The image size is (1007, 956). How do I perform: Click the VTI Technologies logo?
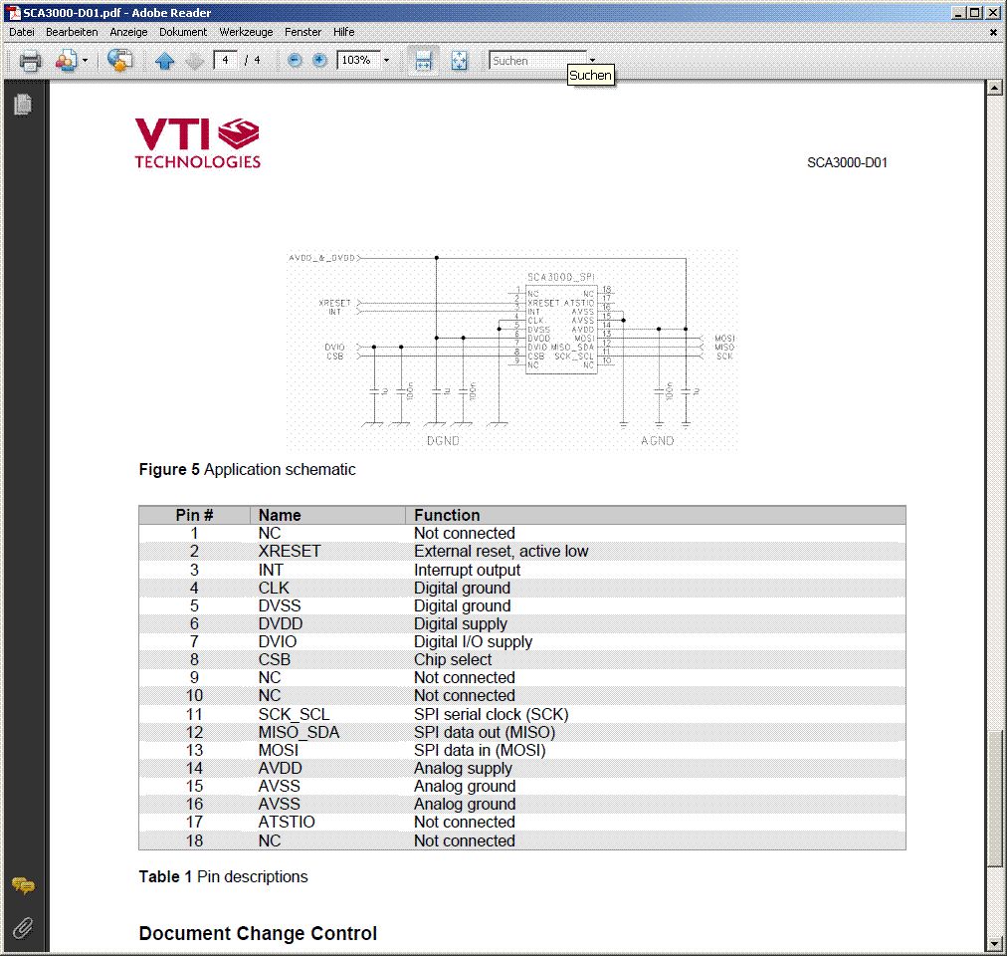[x=198, y=142]
